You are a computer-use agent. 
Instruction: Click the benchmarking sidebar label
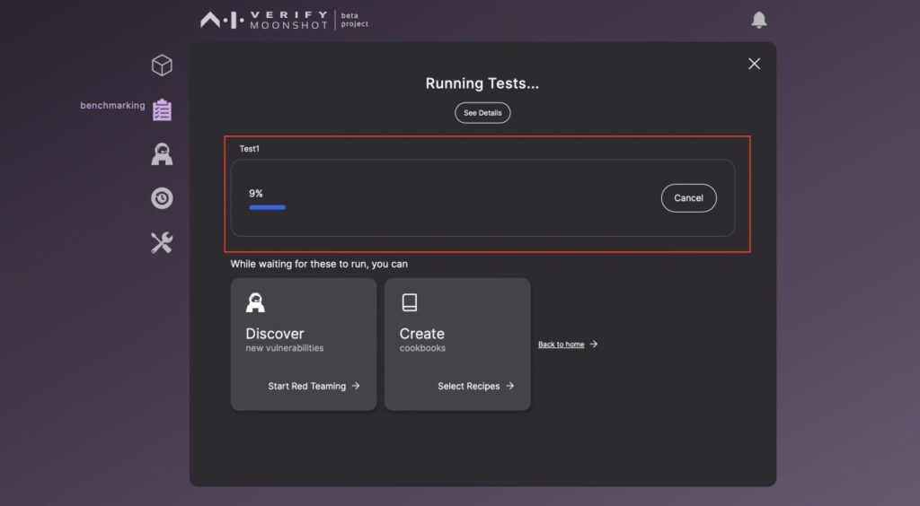tap(112, 106)
